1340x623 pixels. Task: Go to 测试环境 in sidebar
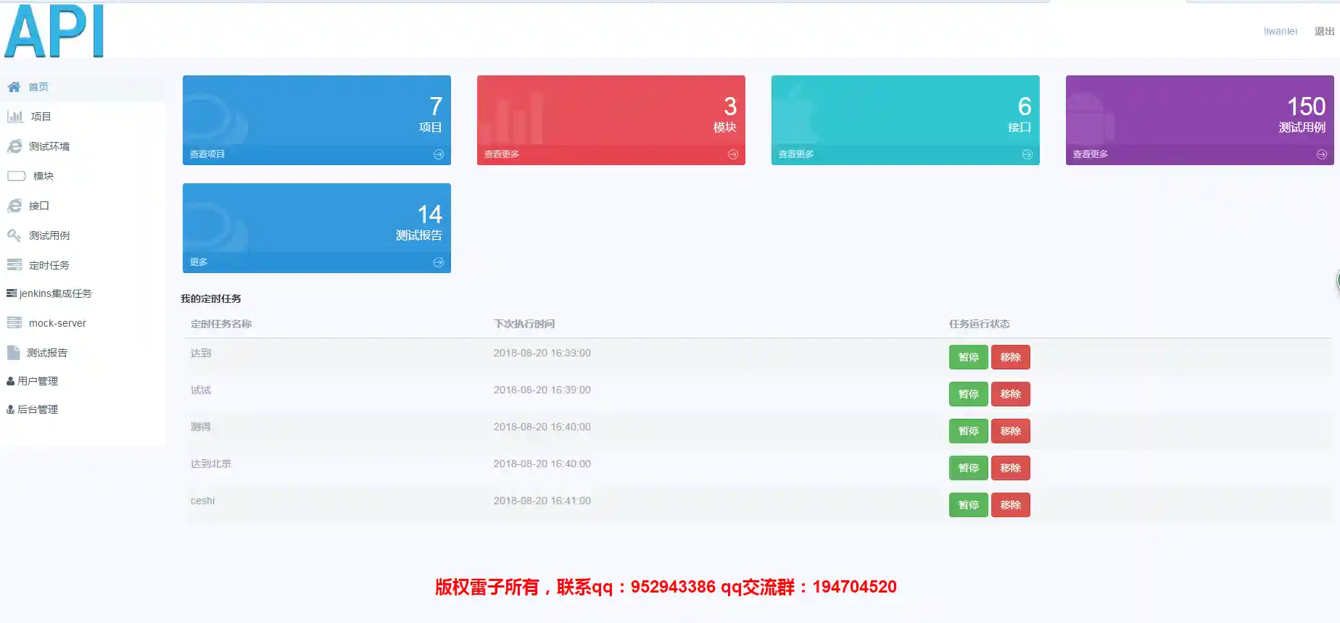49,146
